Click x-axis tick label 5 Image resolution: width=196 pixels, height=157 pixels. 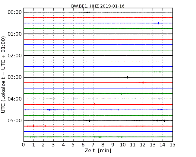[x=73, y=145]
